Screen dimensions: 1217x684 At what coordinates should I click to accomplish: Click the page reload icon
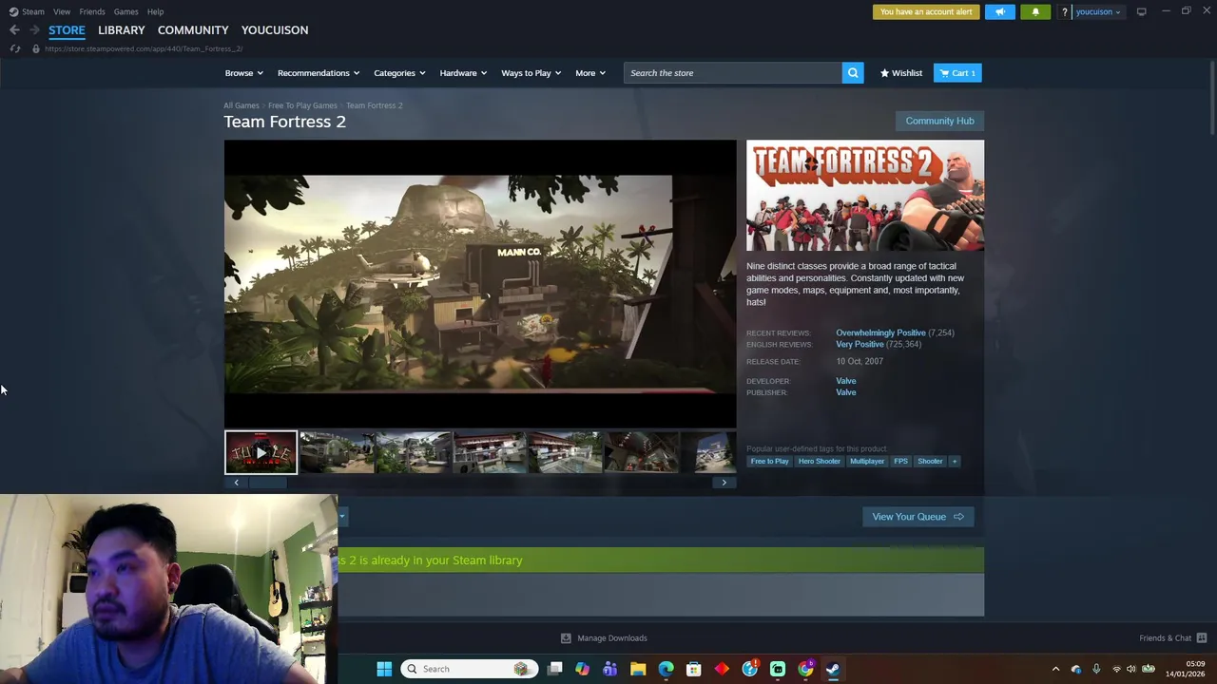click(15, 48)
